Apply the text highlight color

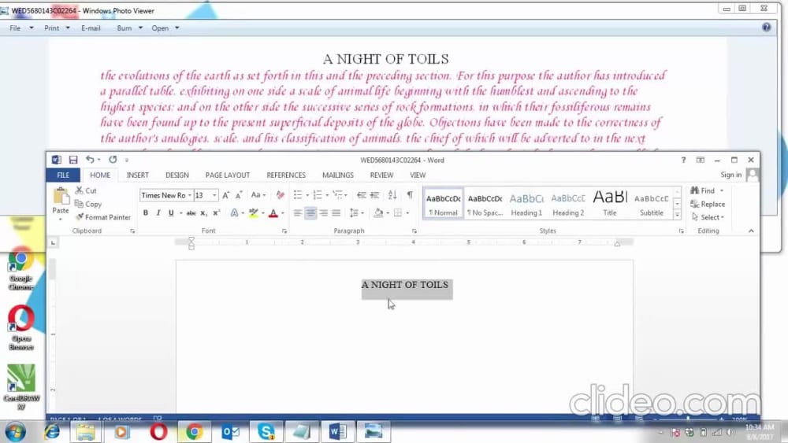pos(253,212)
